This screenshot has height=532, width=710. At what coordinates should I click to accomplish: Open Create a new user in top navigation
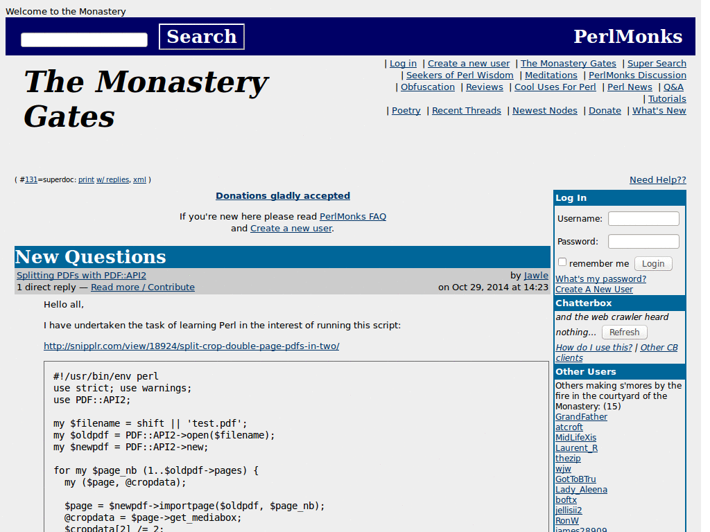(469, 63)
